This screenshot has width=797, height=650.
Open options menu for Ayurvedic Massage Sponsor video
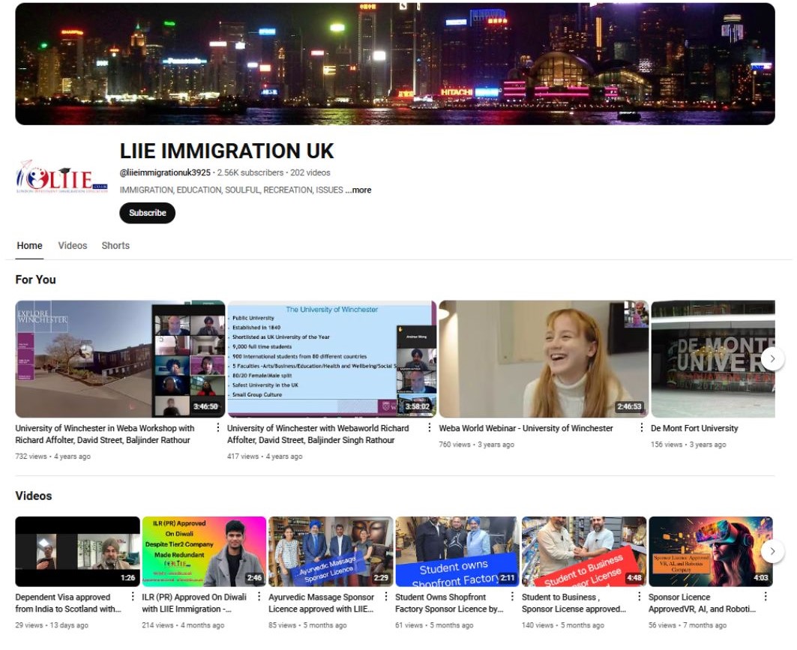click(386, 597)
